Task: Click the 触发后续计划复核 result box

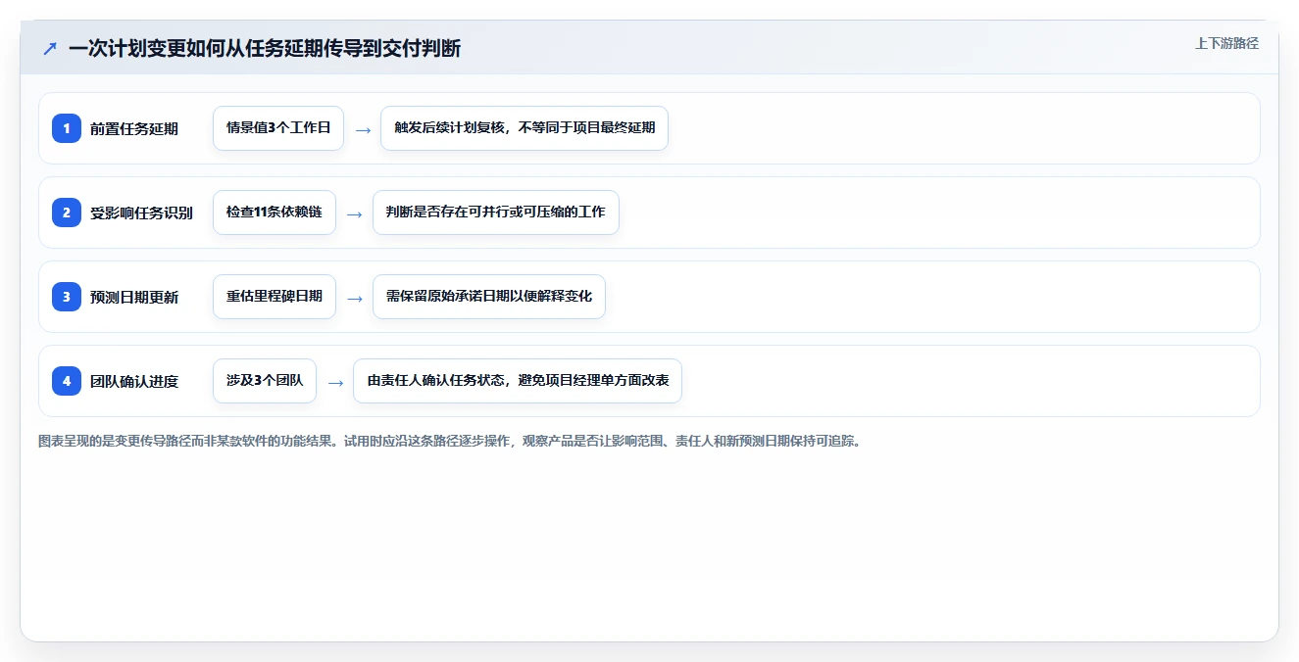Action: click(525, 128)
